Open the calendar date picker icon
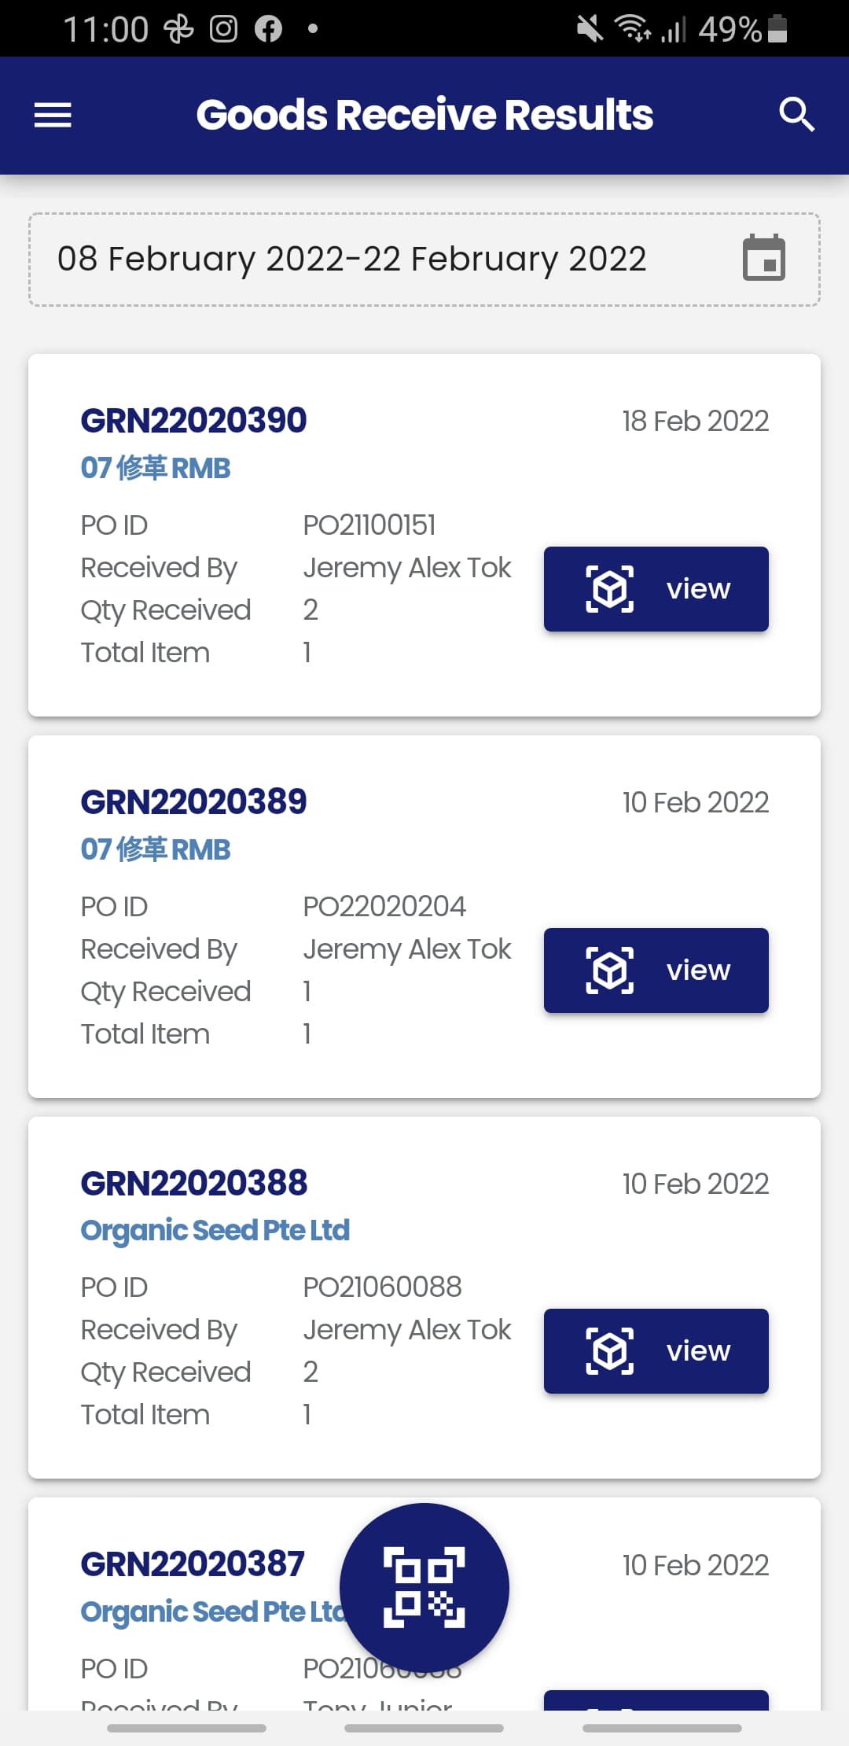 (x=764, y=257)
